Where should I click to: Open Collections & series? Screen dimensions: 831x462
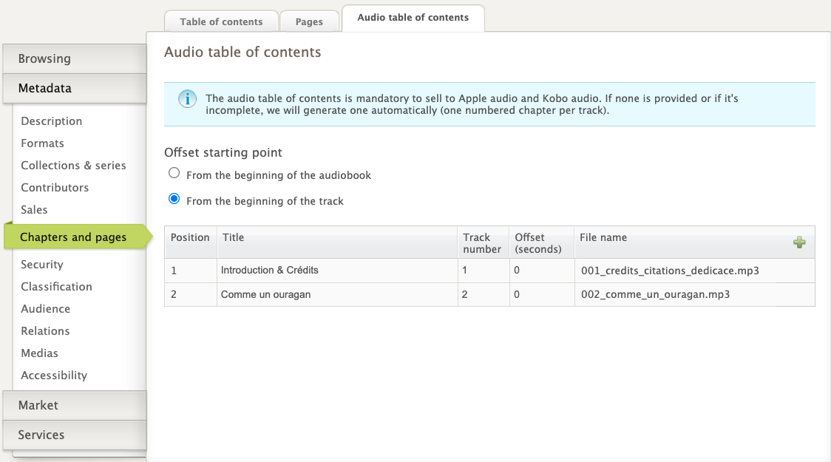(73, 166)
